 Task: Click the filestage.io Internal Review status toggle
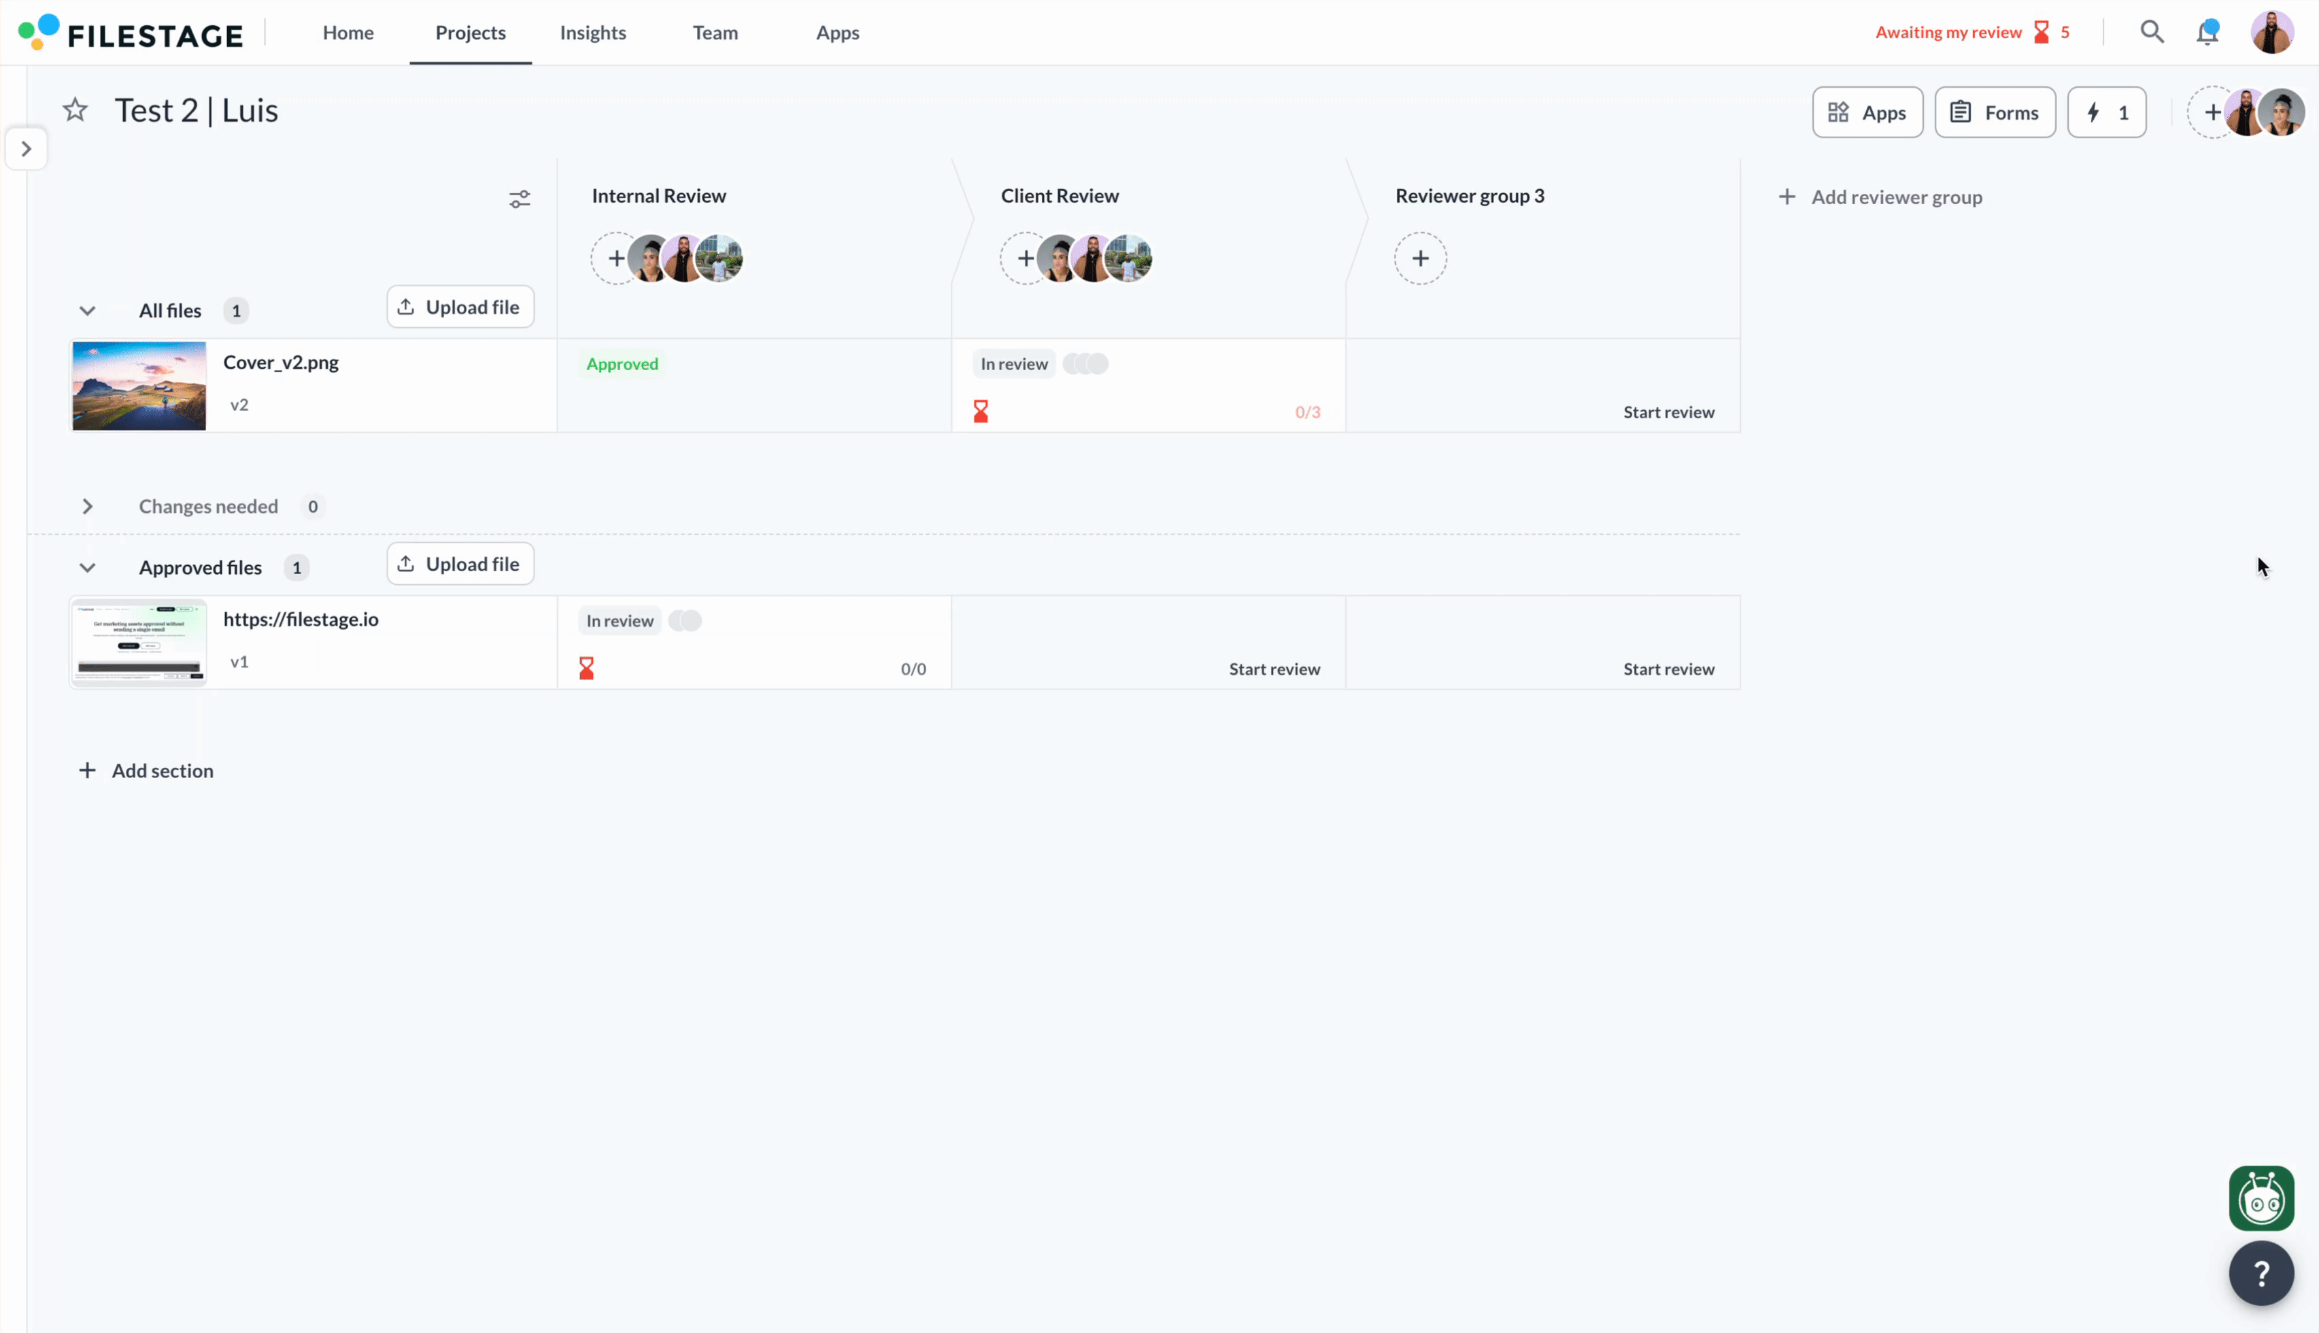[x=685, y=622]
